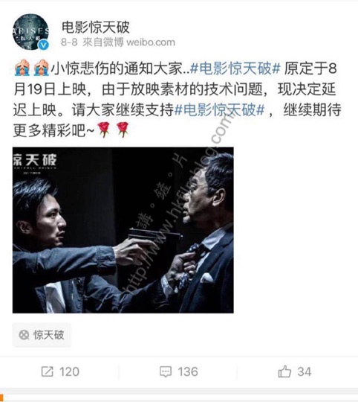Click the like count 34
Viewport: 358px width, 402px height.
coord(305,371)
